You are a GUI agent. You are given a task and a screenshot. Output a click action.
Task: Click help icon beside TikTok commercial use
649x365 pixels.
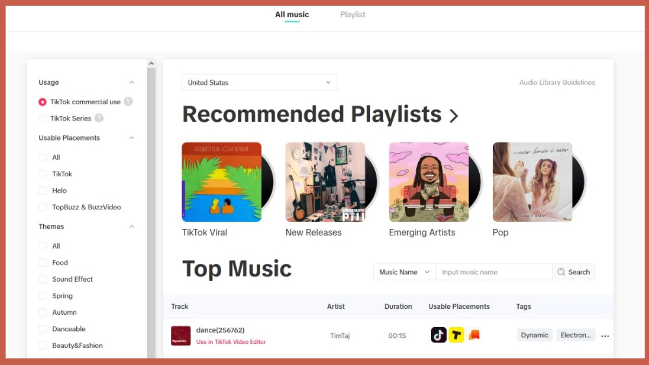tap(128, 102)
